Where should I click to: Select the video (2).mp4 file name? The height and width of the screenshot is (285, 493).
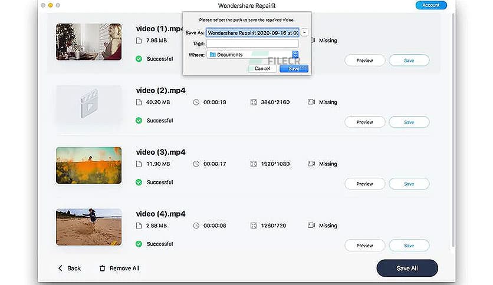click(160, 91)
